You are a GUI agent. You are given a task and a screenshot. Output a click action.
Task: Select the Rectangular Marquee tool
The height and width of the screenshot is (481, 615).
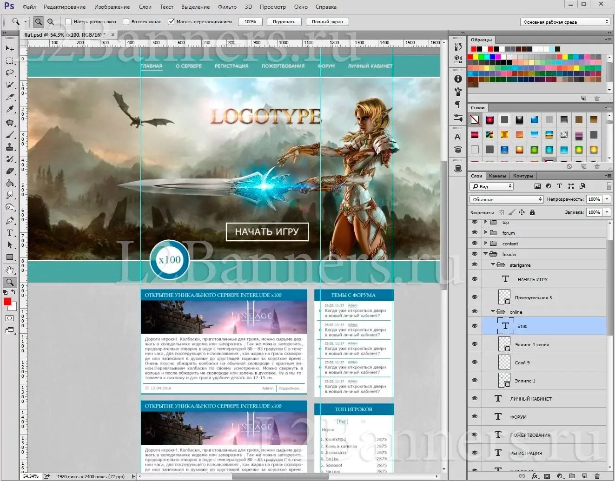[10, 60]
